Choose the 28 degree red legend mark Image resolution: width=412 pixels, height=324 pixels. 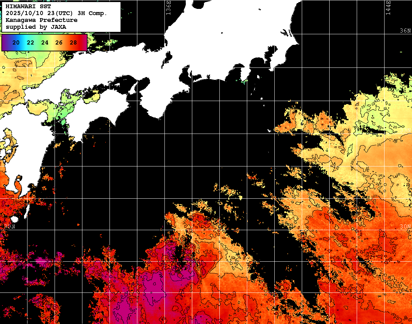click(x=73, y=43)
